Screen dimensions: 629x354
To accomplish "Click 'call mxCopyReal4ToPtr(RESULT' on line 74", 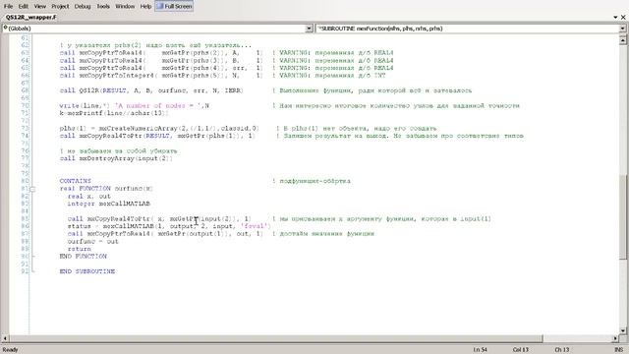I will pos(157,136).
